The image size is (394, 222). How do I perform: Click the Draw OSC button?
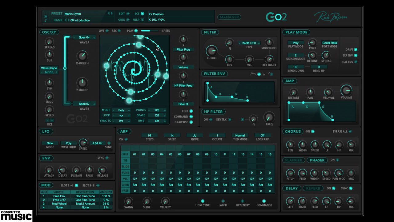pos(191,122)
